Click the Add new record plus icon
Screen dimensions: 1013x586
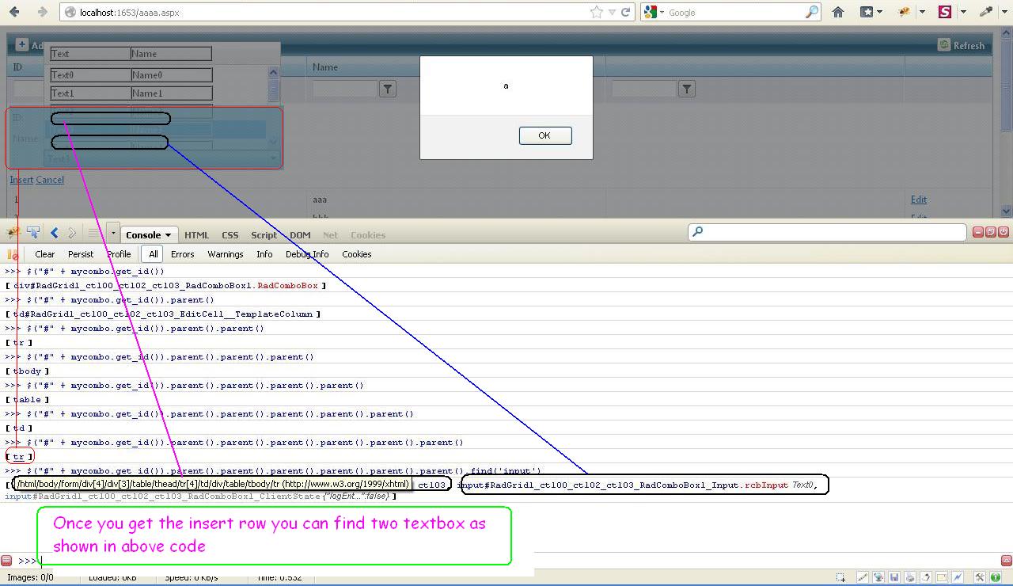tap(22, 45)
